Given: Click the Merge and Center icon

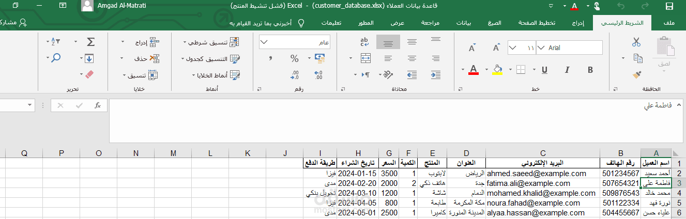Looking at the screenshot, I should tap(366, 58).
